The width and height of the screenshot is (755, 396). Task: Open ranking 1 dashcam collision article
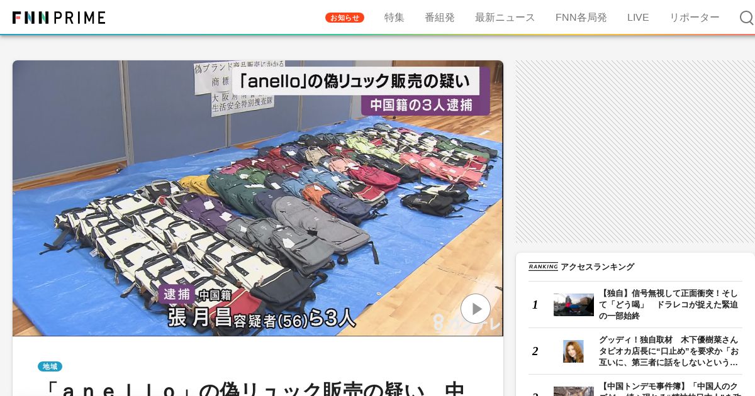668,305
